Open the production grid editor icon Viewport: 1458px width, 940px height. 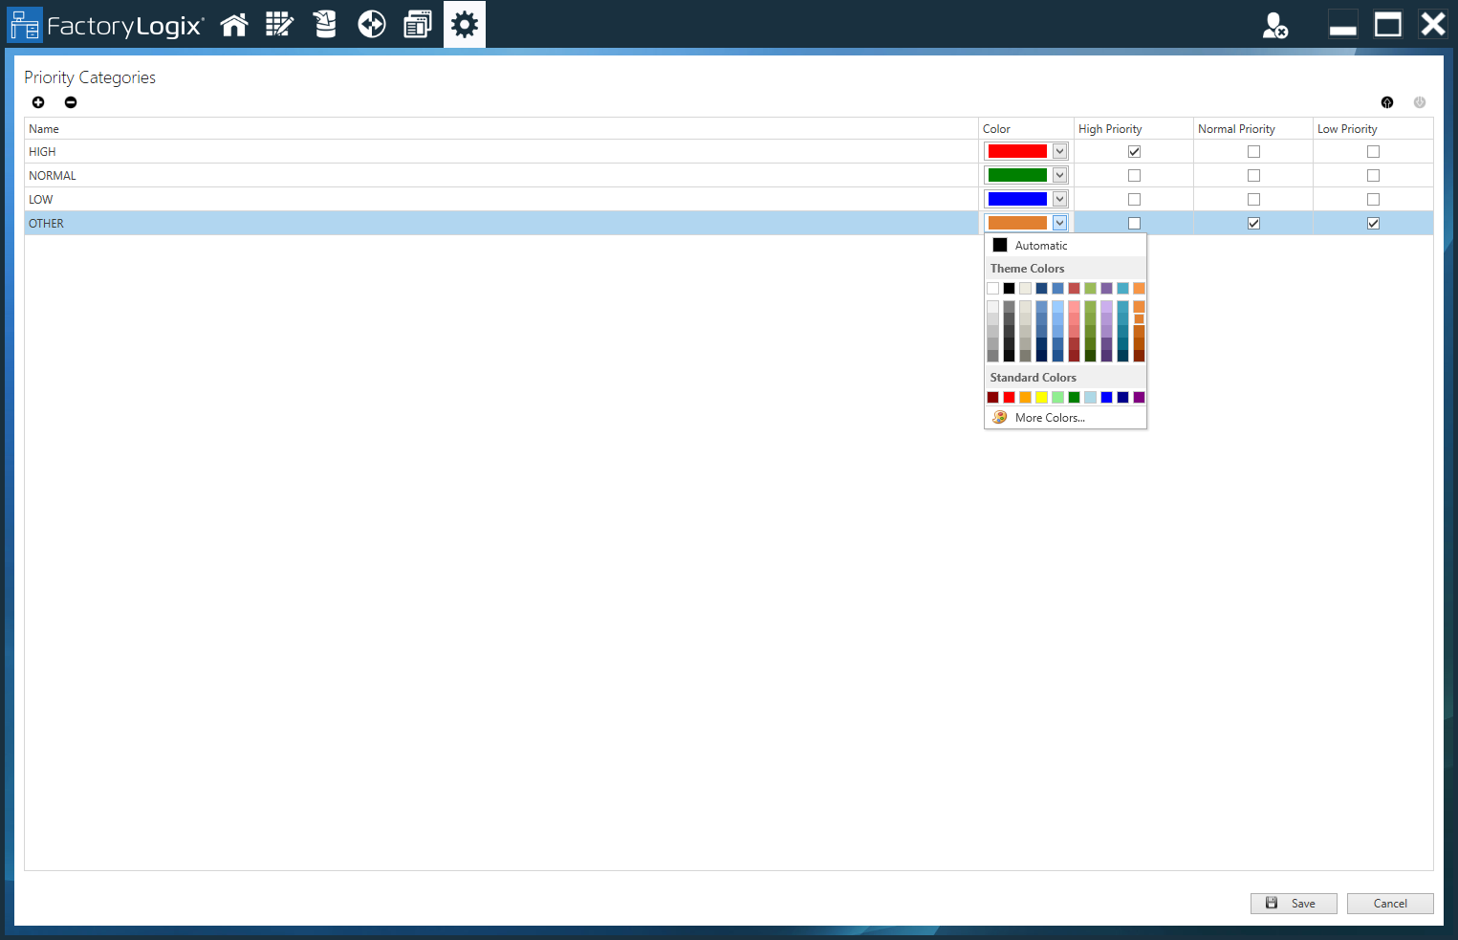click(x=279, y=24)
